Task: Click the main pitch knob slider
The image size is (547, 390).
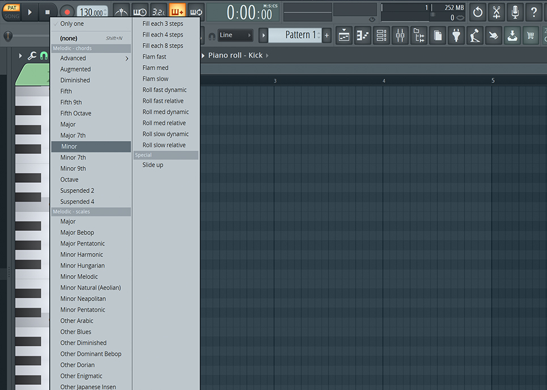Action: coord(8,36)
